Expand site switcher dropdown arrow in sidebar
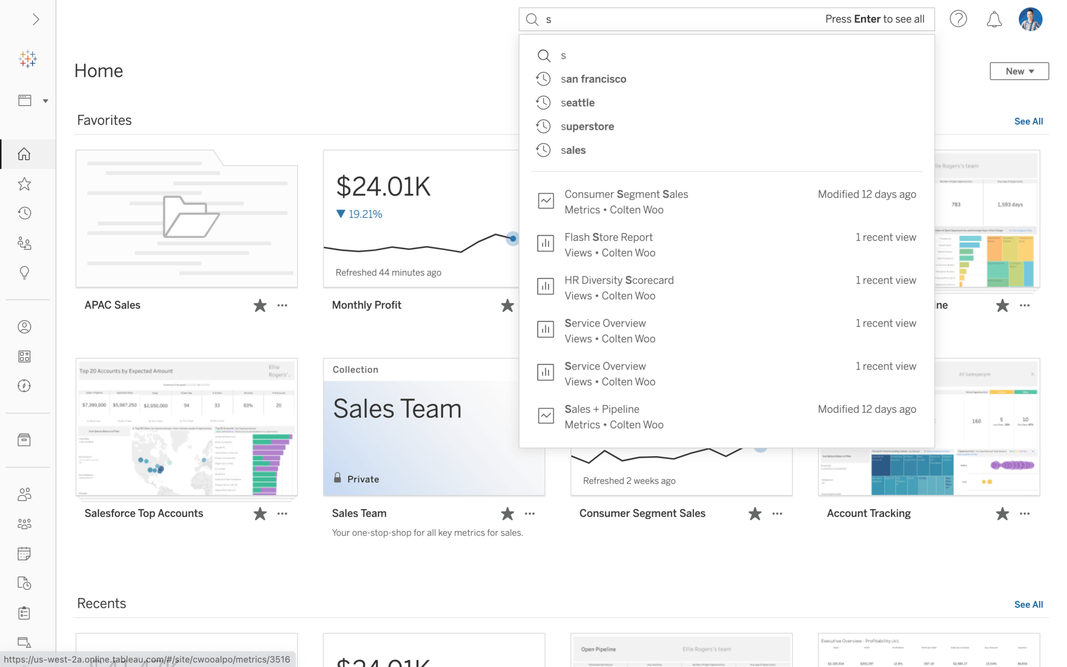The height and width of the screenshot is (667, 1067). point(45,101)
